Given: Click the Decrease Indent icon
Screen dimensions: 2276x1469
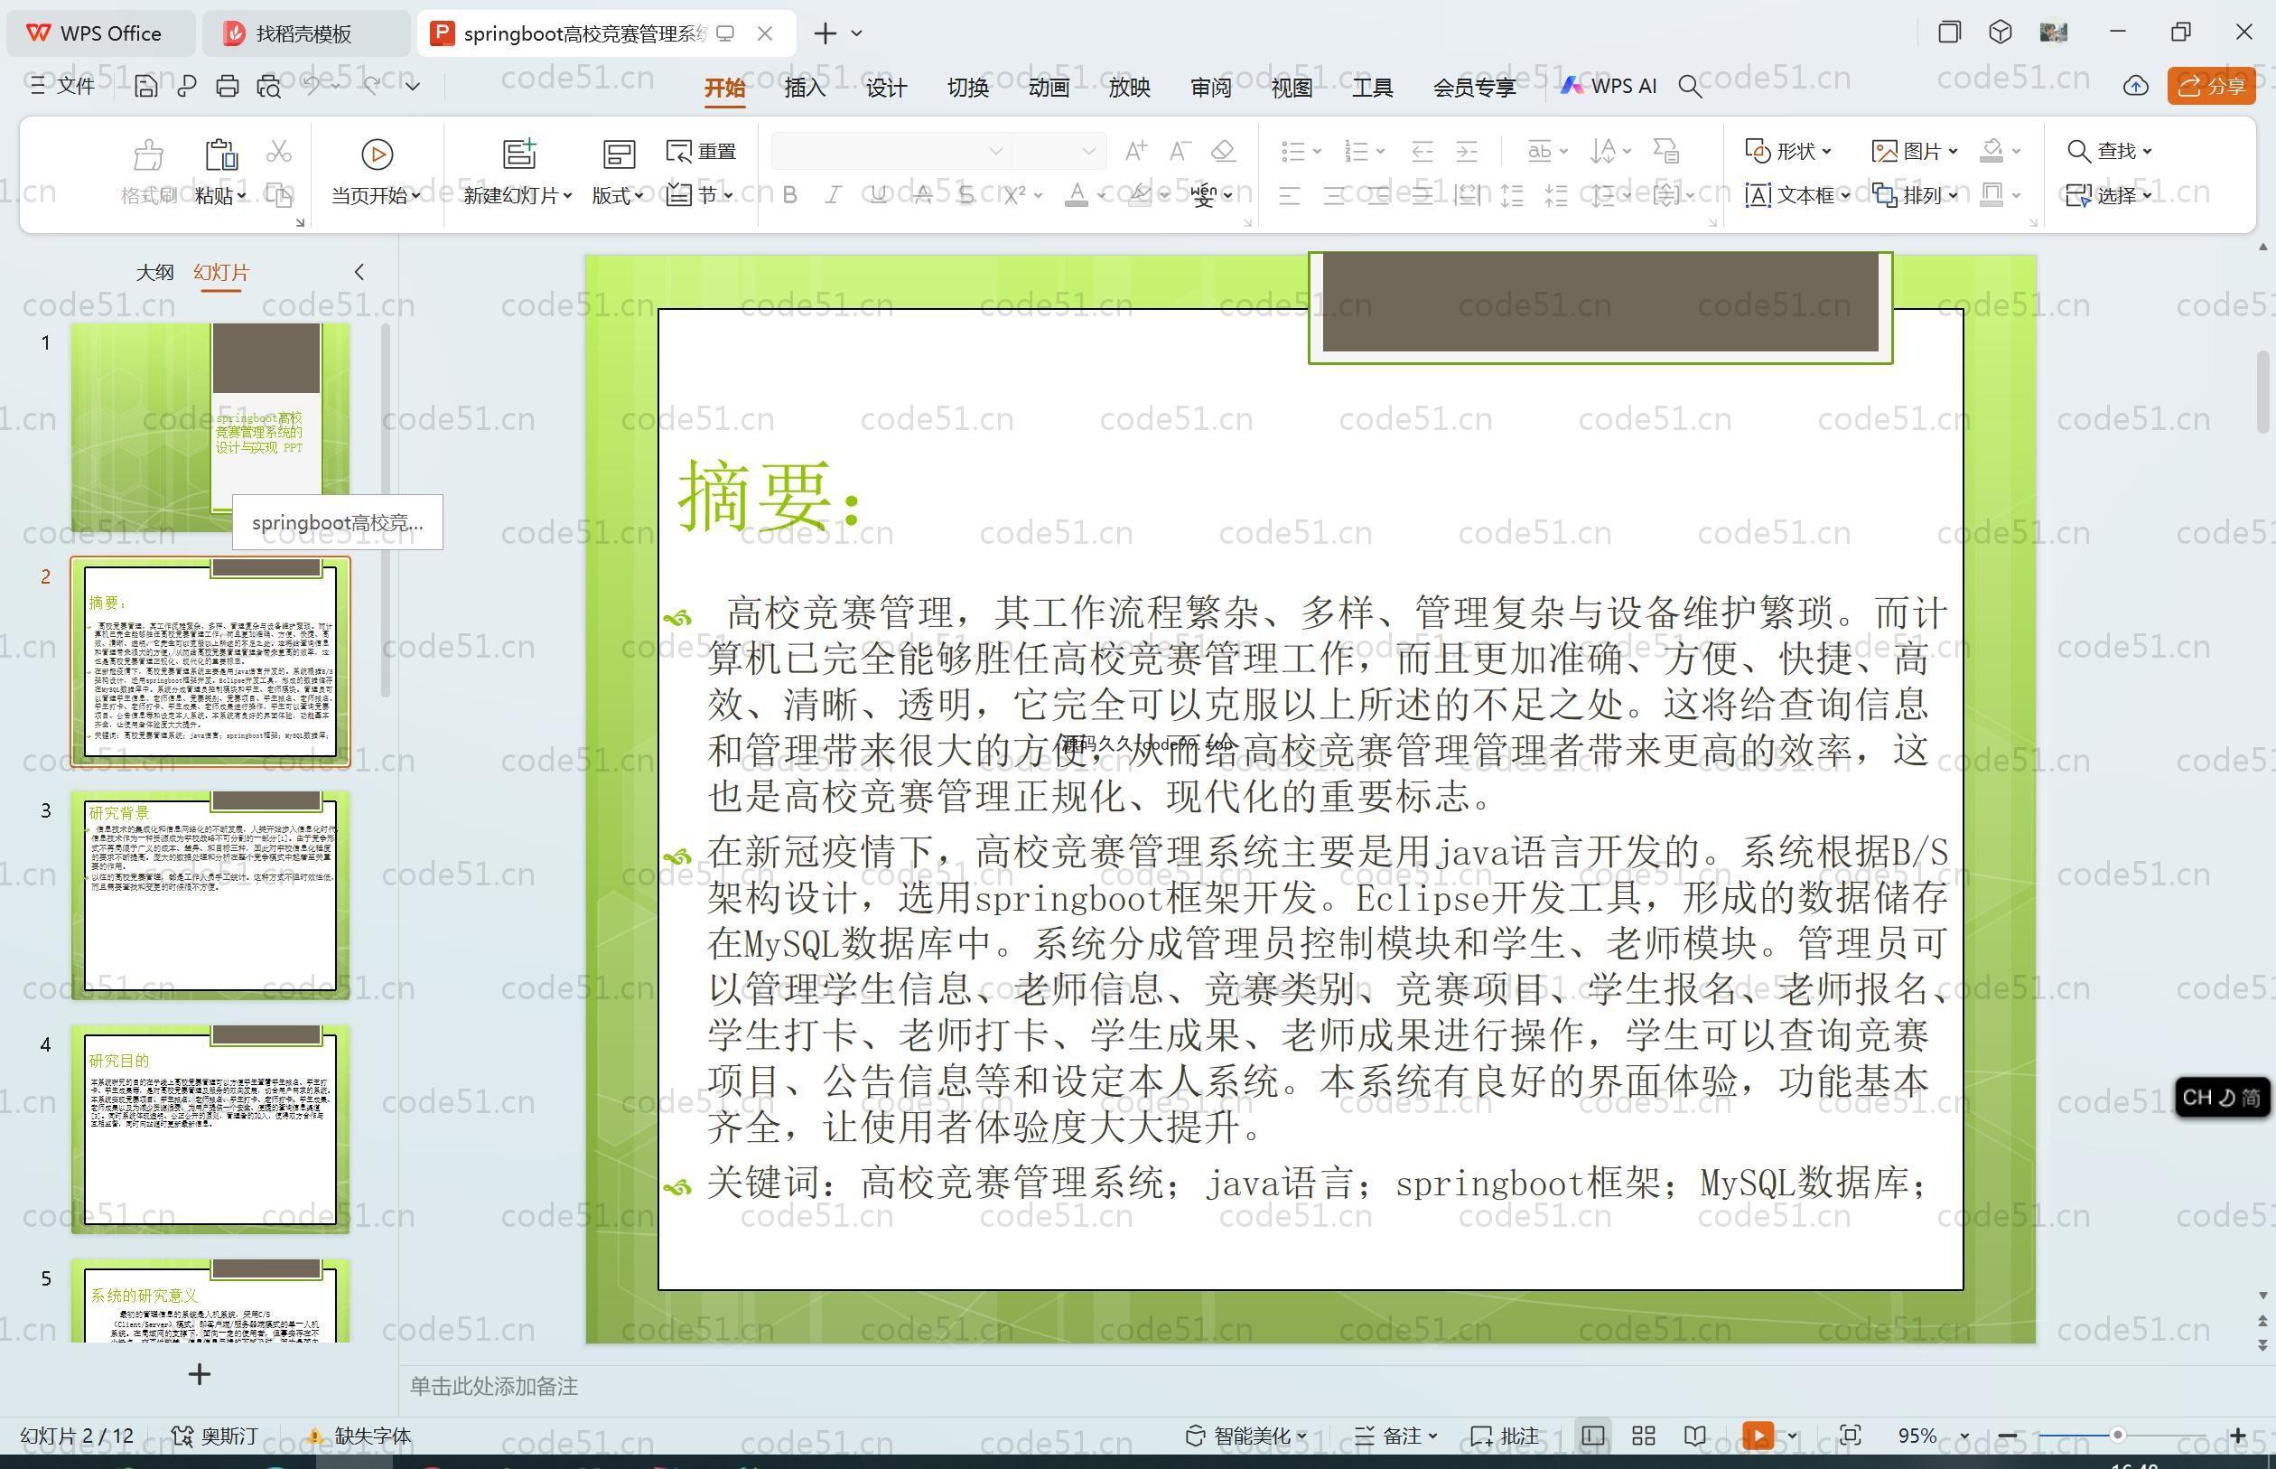Looking at the screenshot, I should (1422, 151).
